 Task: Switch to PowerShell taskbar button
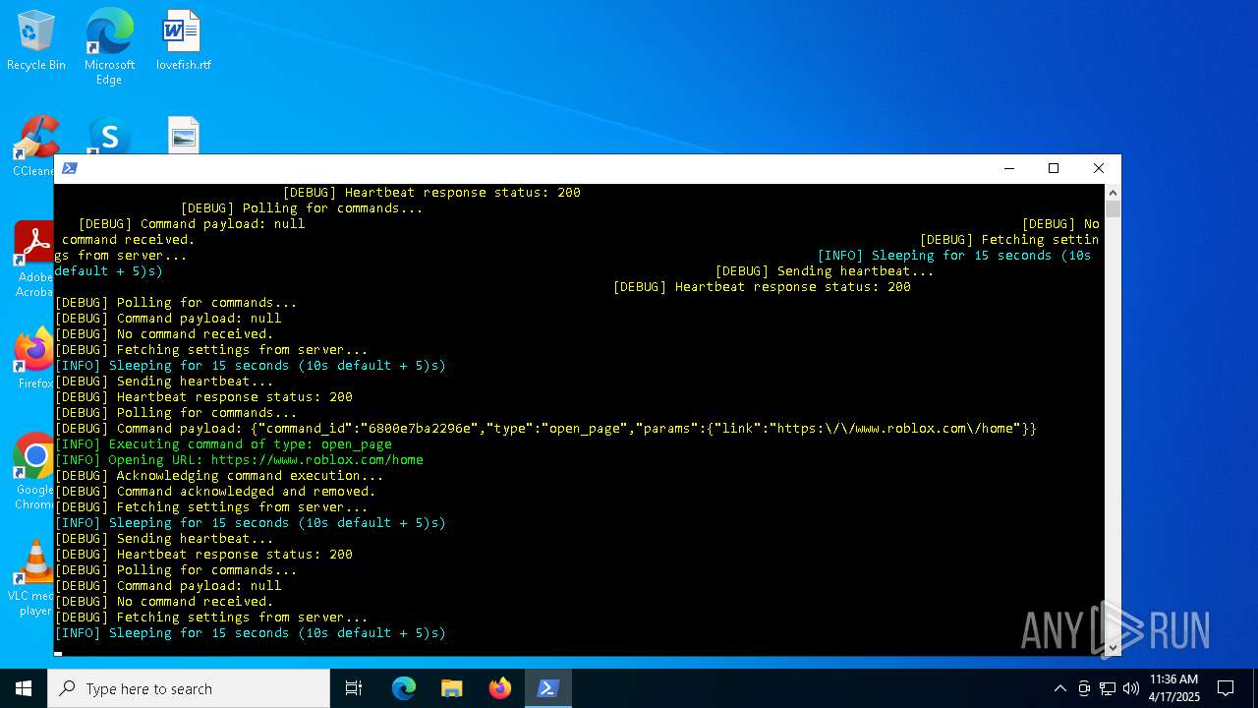(x=548, y=688)
